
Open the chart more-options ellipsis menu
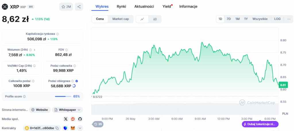(289, 19)
